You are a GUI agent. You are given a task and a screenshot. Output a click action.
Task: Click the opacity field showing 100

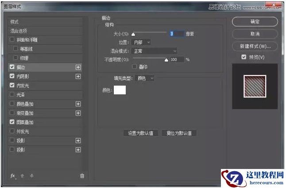click(177, 60)
